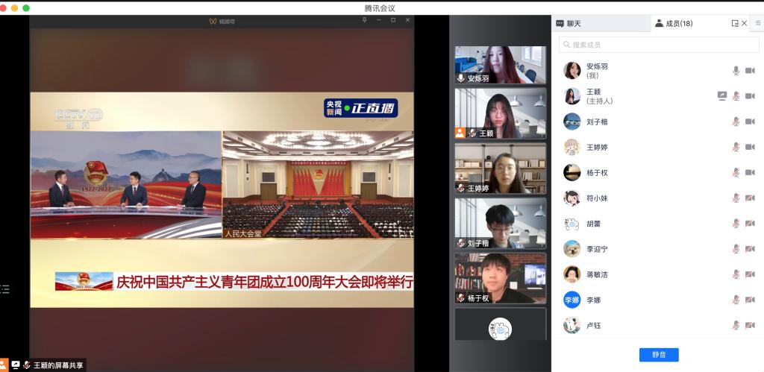The image size is (764, 372).
Task: Toggle 王颖's muted microphone icon
Action: (x=736, y=96)
